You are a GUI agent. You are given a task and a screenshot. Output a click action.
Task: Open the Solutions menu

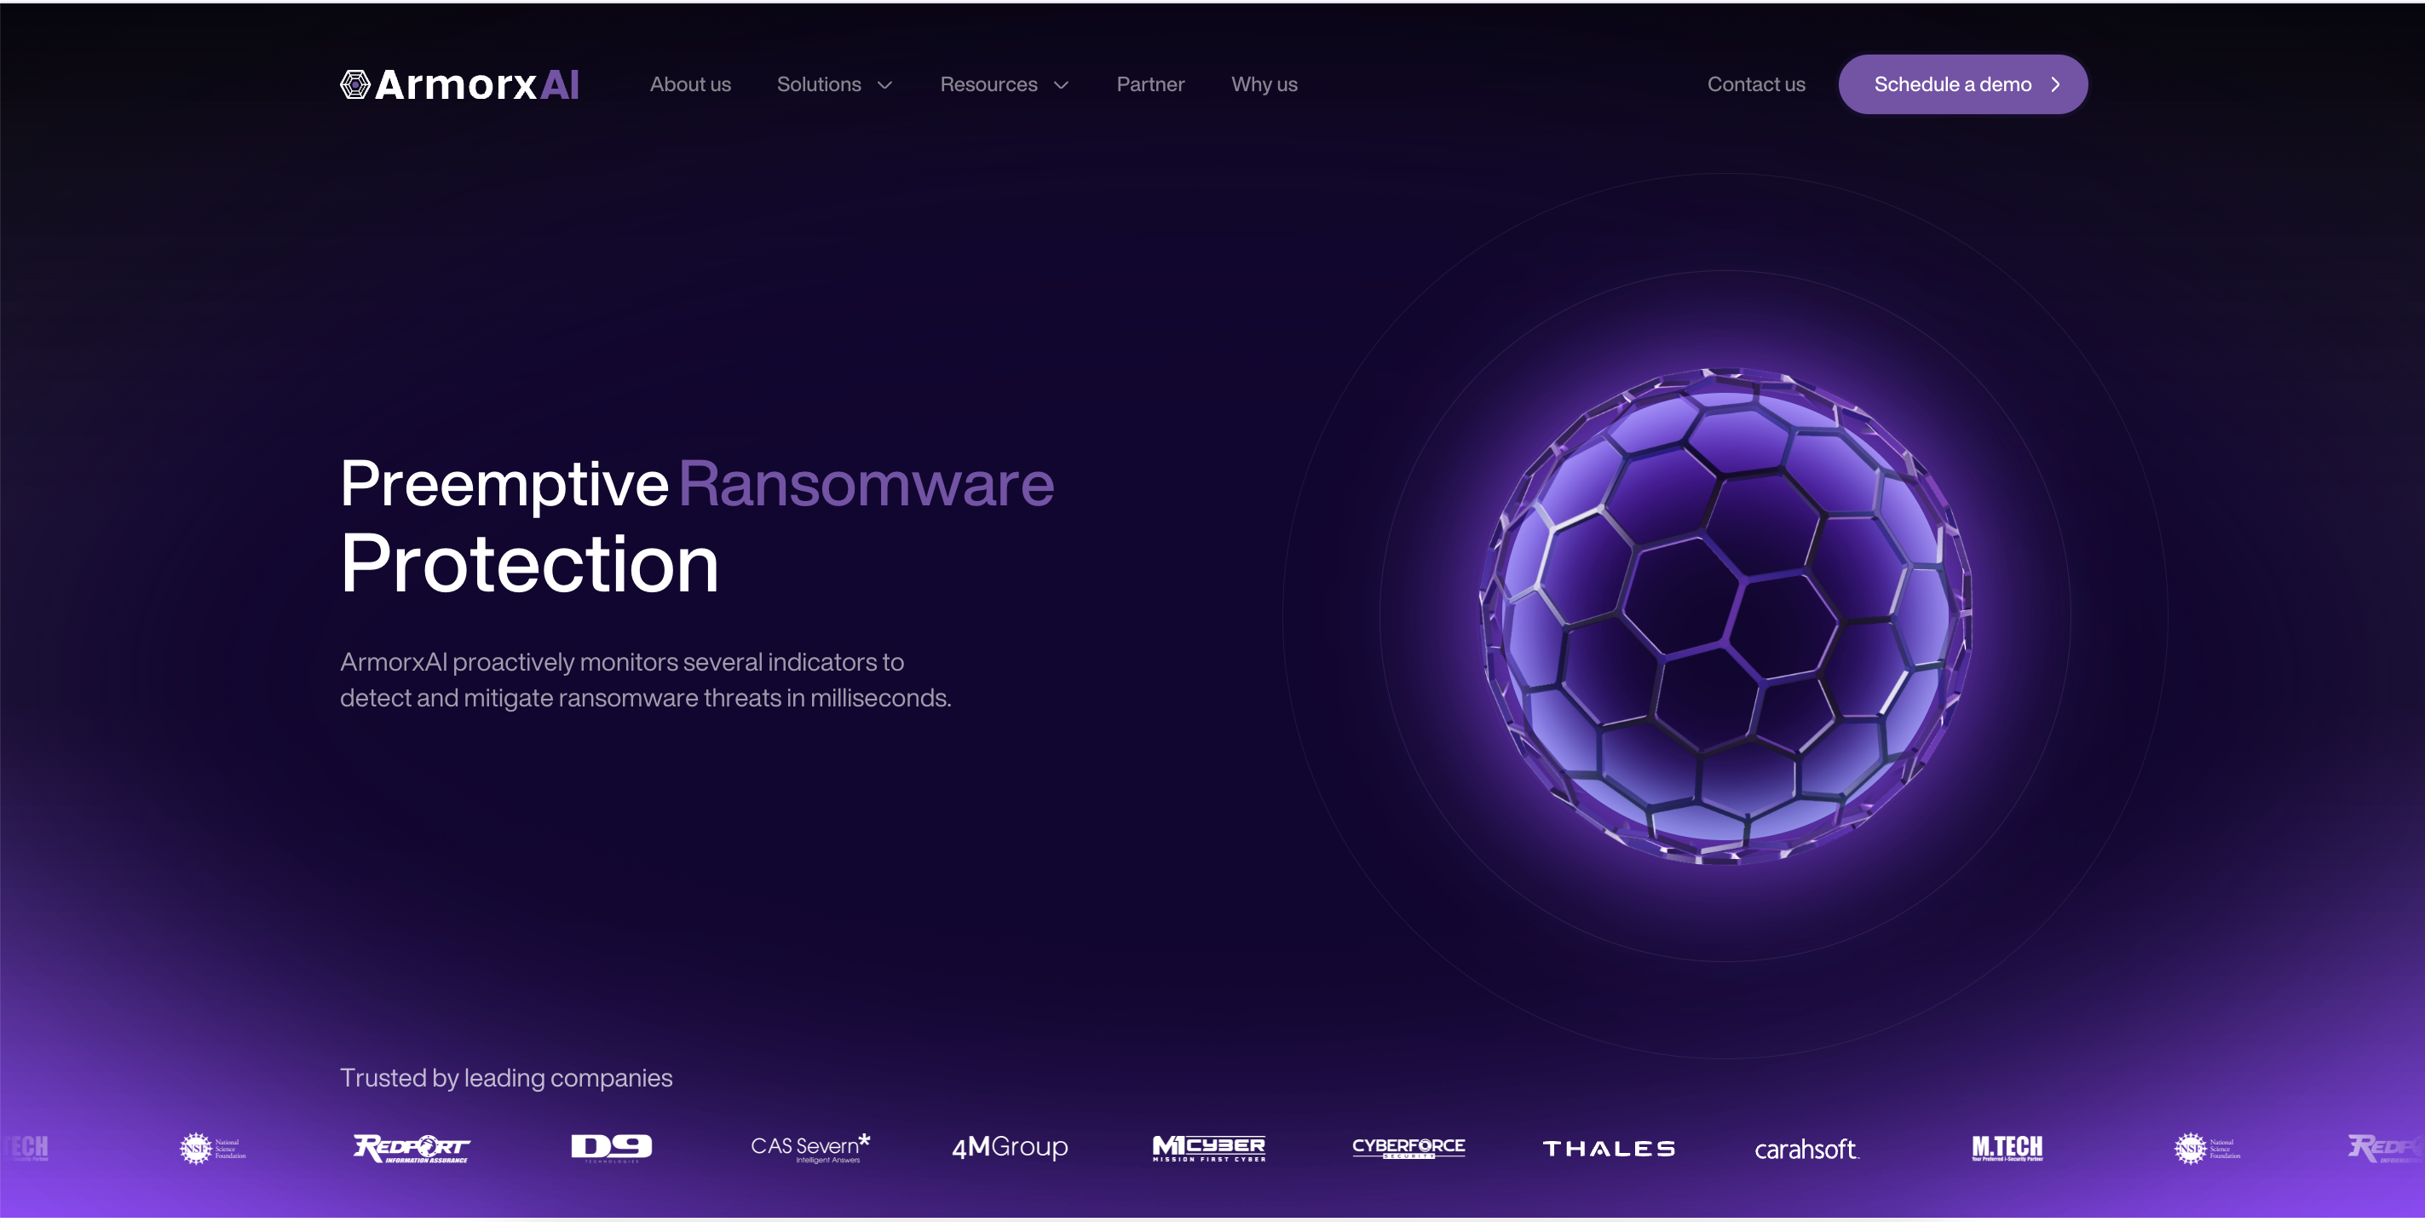[x=818, y=84]
